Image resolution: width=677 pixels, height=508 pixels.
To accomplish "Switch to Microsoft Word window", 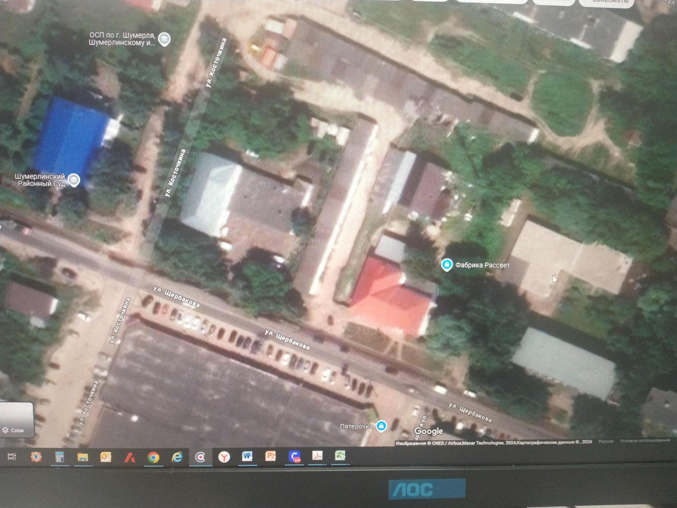I will point(247,456).
